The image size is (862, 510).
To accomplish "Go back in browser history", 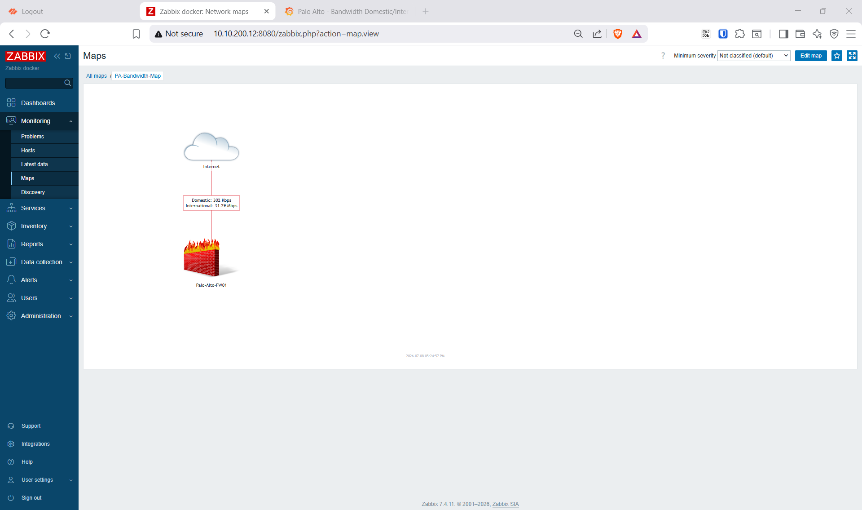I will 12,34.
